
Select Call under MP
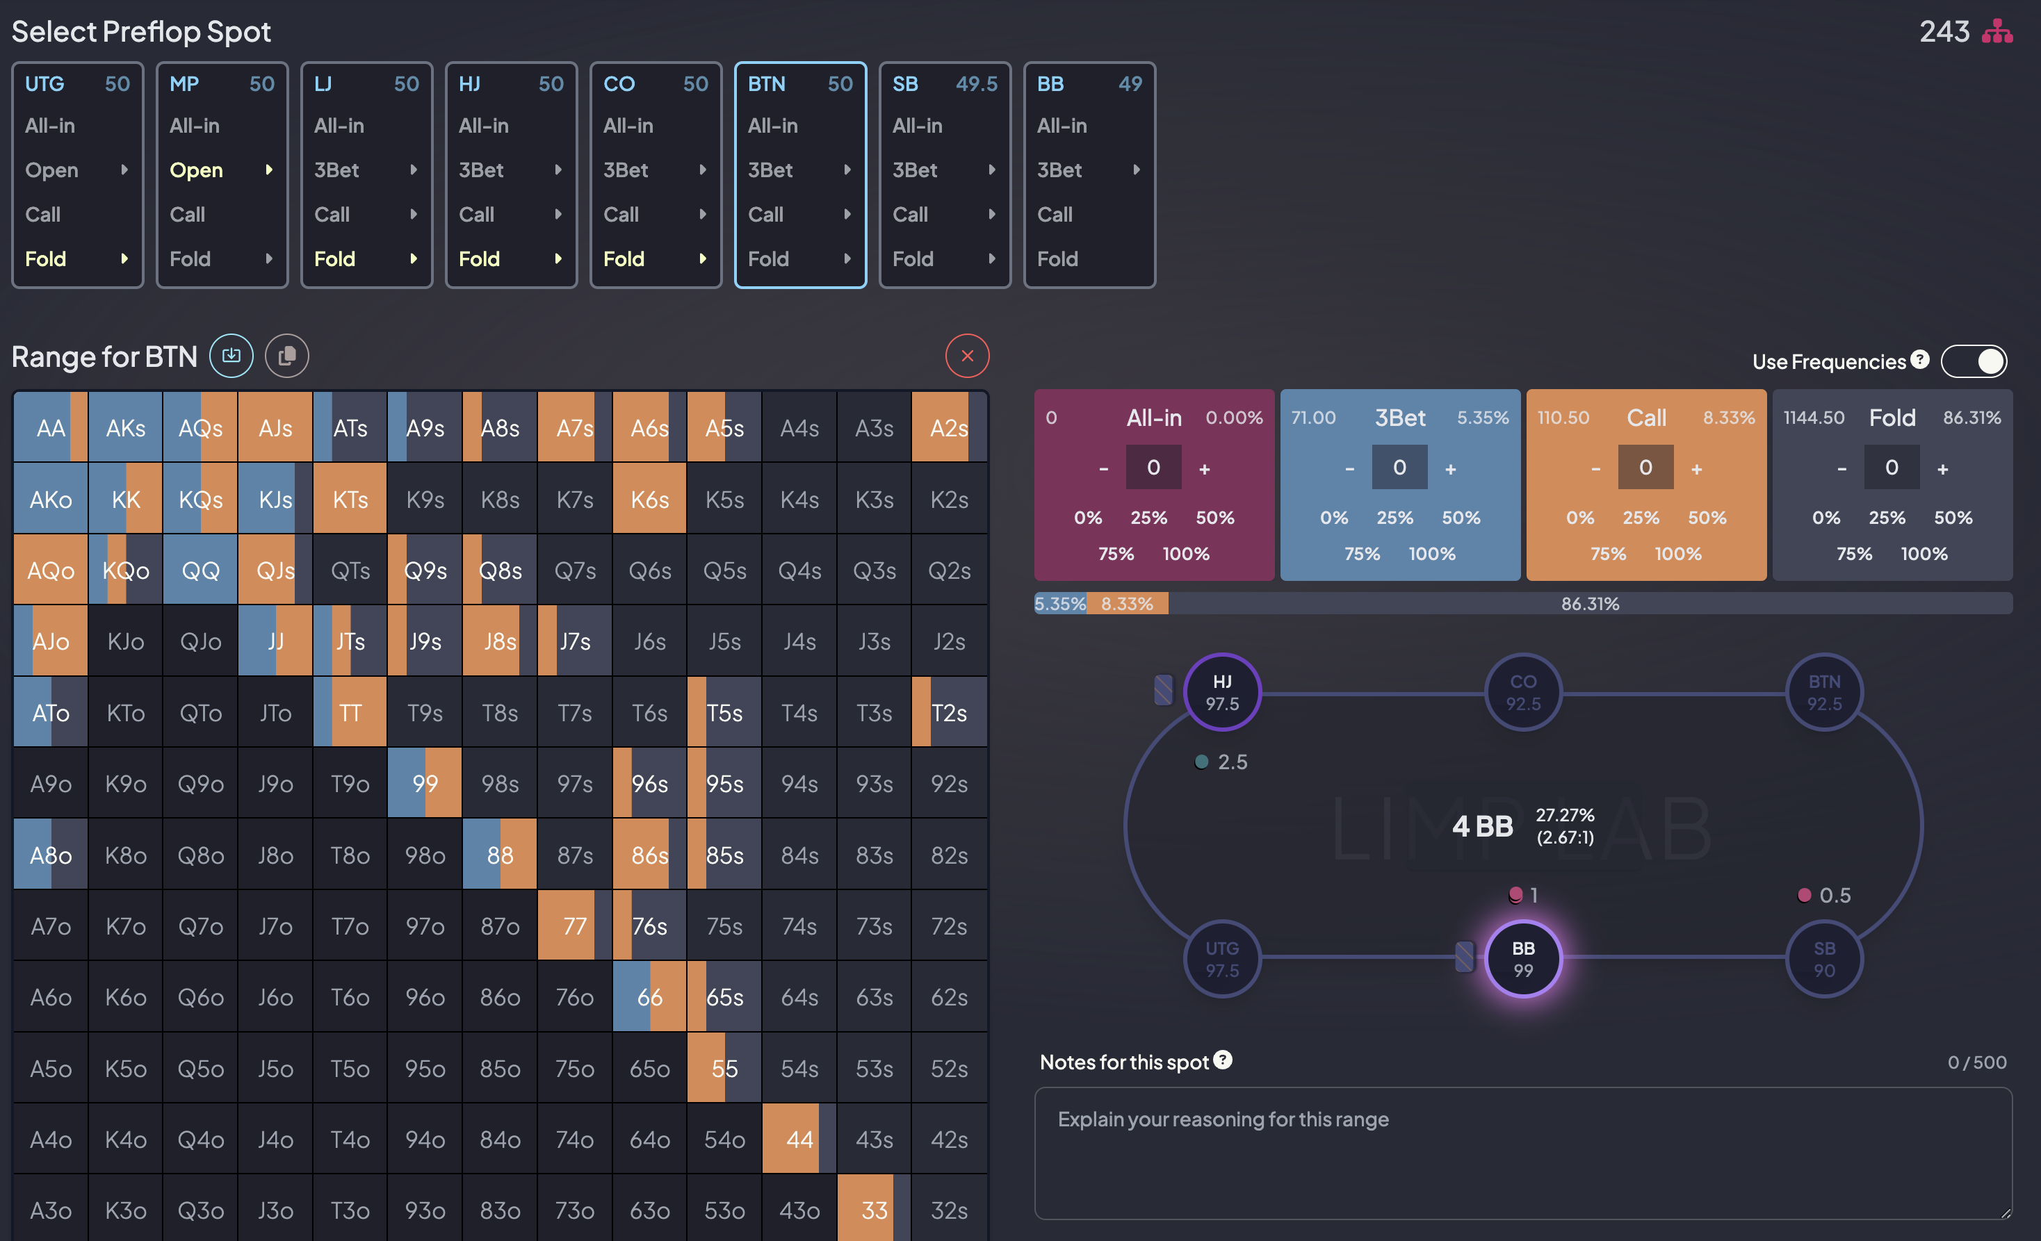pyautogui.click(x=187, y=215)
